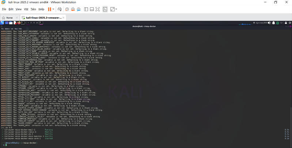Image resolution: width=292 pixels, height=148 pixels.
Task: Pause the virtual machine with the orange button
Action: pyautogui.click(x=50, y=9)
